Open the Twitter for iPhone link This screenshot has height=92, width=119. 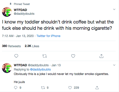pyautogui.click(x=48, y=36)
